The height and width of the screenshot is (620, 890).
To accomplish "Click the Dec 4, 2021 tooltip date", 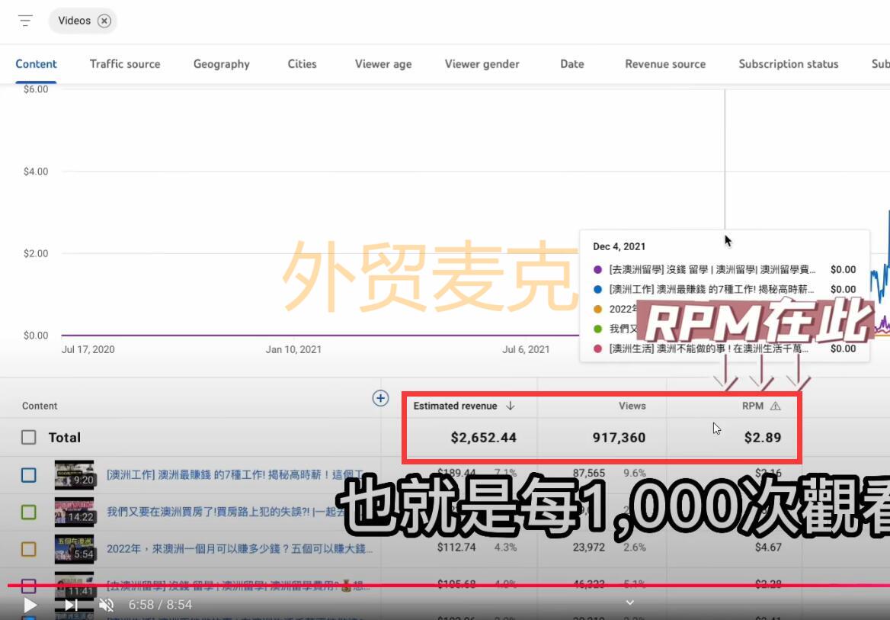I will click(619, 246).
